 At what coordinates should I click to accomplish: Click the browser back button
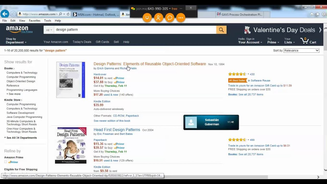(x=5, y=14)
